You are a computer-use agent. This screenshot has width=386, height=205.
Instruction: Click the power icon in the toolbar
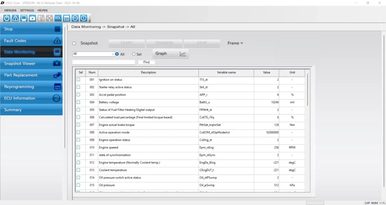[7, 18]
